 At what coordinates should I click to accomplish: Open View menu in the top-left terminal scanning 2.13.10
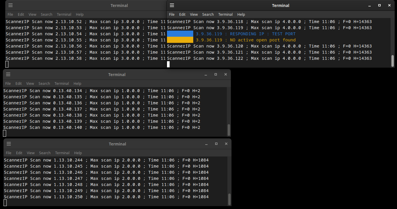point(32,14)
